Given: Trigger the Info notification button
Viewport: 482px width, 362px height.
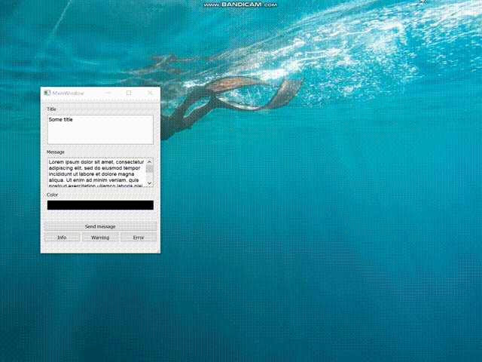Looking at the screenshot, I should (x=62, y=238).
